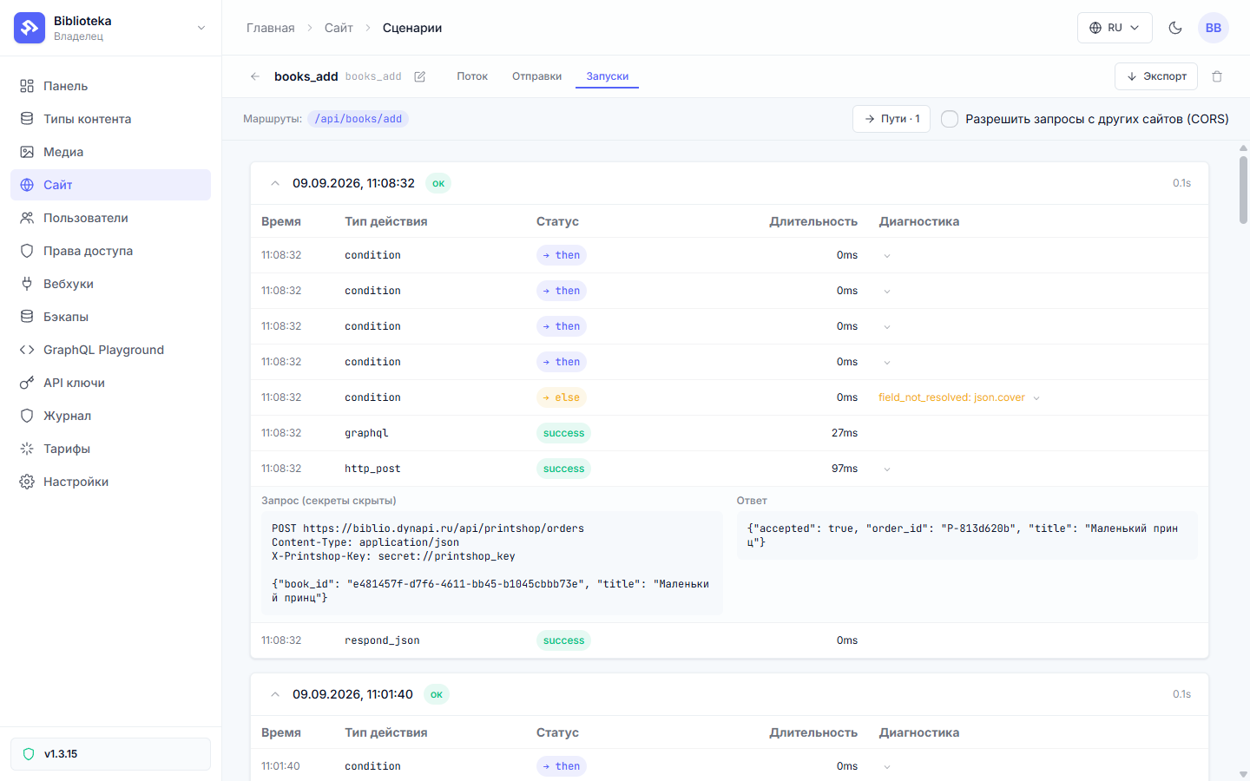This screenshot has height=781, width=1250.
Task: Switch to the Отправки tab
Action: pos(536,76)
